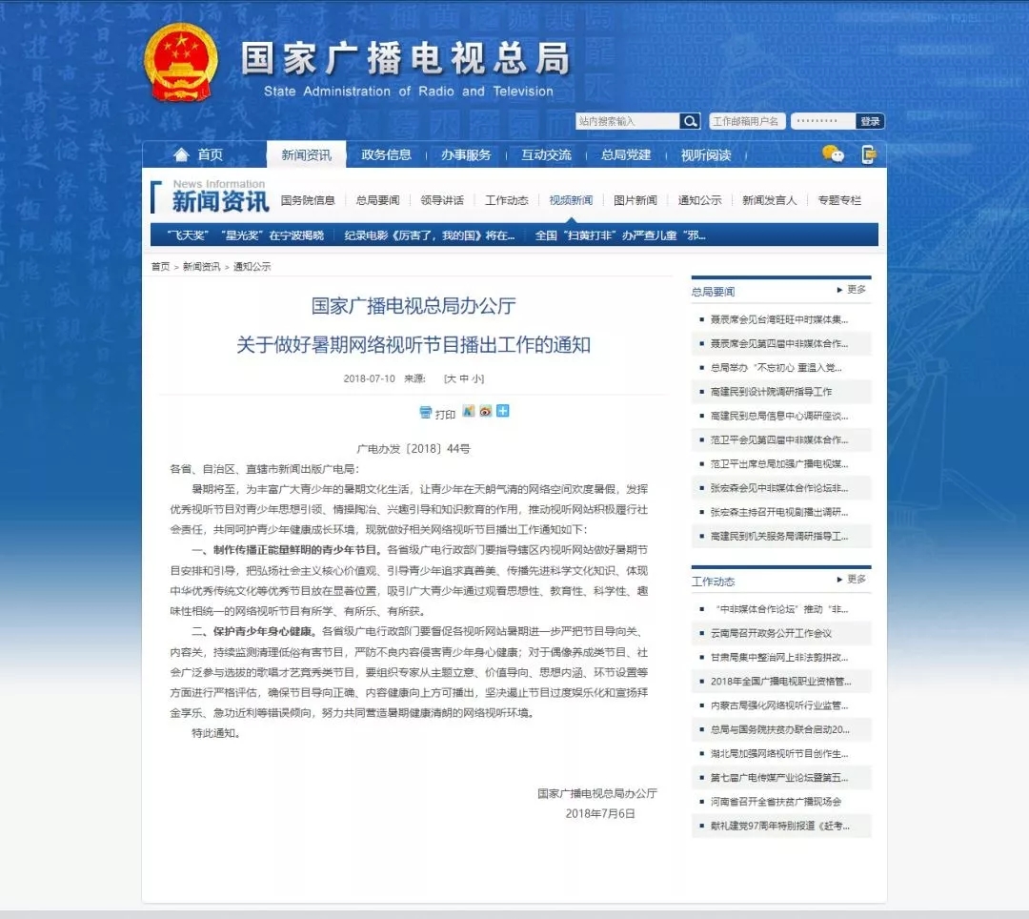The height and width of the screenshot is (919, 1029).
Task: Open article 内蒙古局强化网络视听行业监管...
Action: 779,705
